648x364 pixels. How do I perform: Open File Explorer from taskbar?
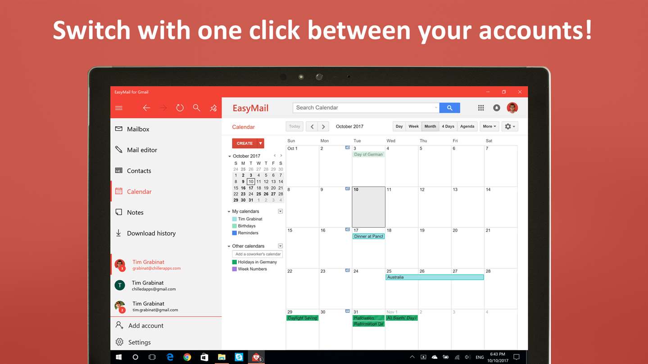point(222,357)
